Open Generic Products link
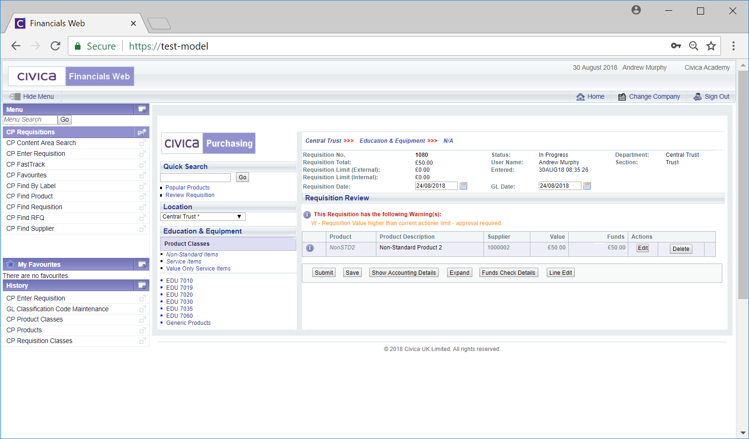 tap(188, 323)
